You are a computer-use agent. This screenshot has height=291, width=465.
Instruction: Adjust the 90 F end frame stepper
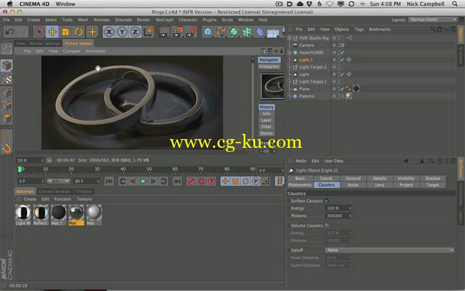pos(98,181)
